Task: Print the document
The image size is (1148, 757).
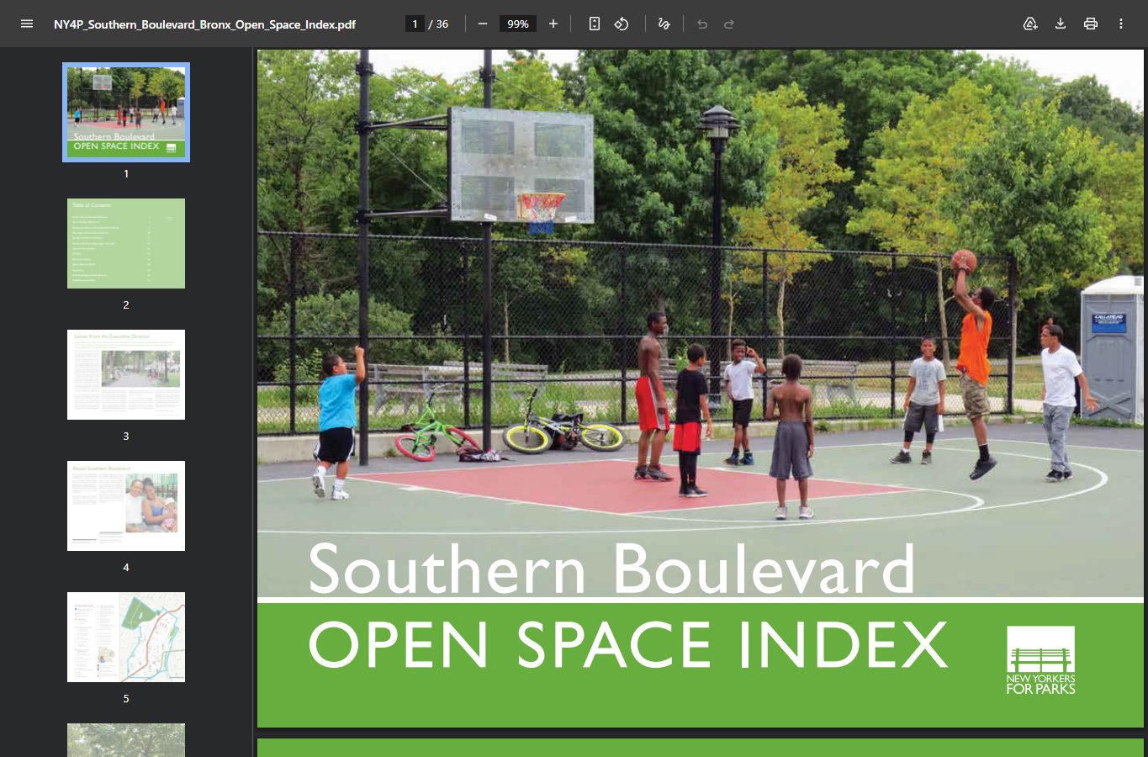Action: tap(1091, 24)
